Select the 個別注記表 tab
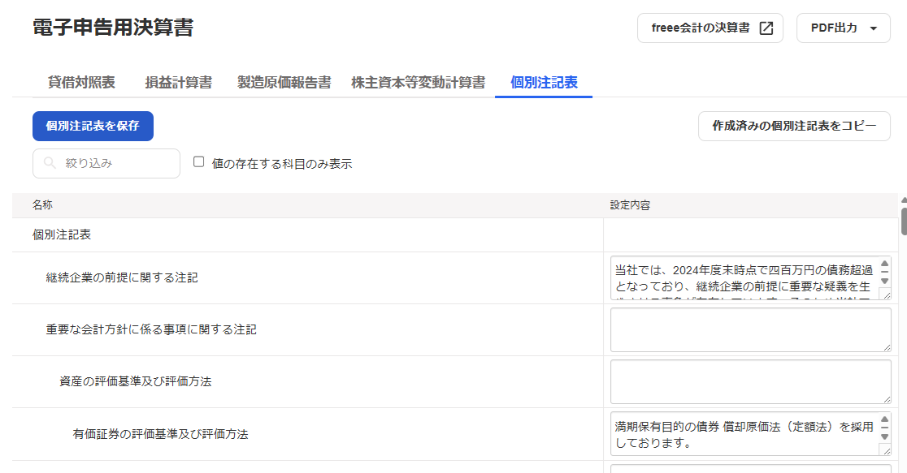The height and width of the screenshot is (473, 907). click(544, 83)
